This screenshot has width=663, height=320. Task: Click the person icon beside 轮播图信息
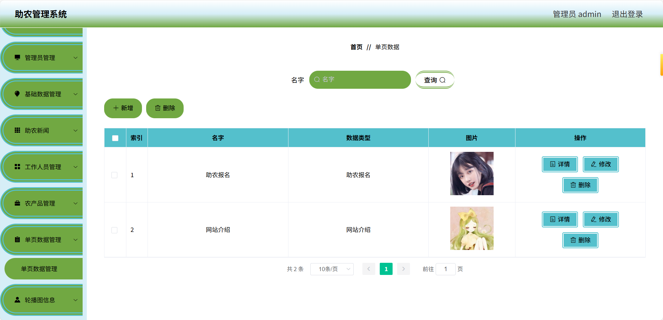point(17,300)
